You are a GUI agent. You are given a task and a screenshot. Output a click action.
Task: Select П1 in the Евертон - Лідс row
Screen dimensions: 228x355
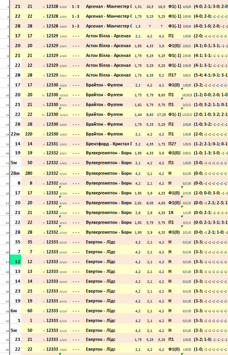coord(171,340)
